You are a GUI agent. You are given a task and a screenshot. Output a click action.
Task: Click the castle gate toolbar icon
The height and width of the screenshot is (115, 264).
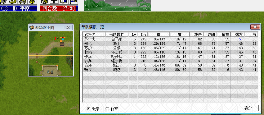pyautogui.click(x=45, y=2)
